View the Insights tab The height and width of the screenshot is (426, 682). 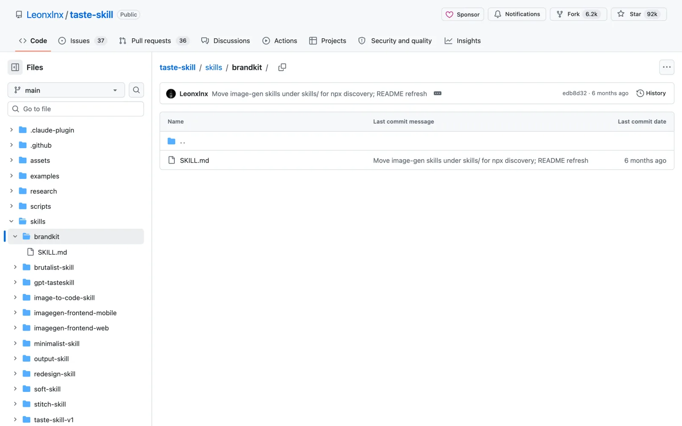coord(463,41)
